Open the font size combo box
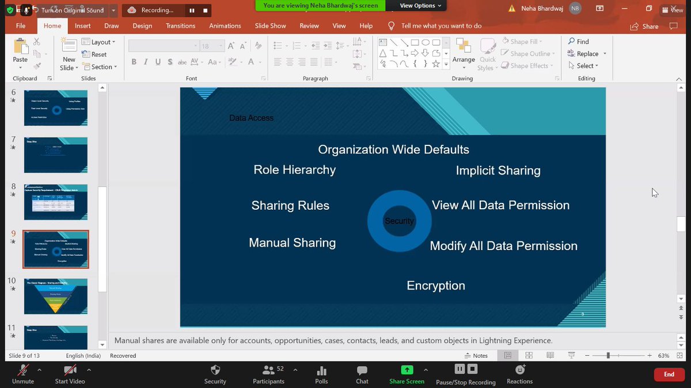The width and height of the screenshot is (691, 388). [x=212, y=46]
